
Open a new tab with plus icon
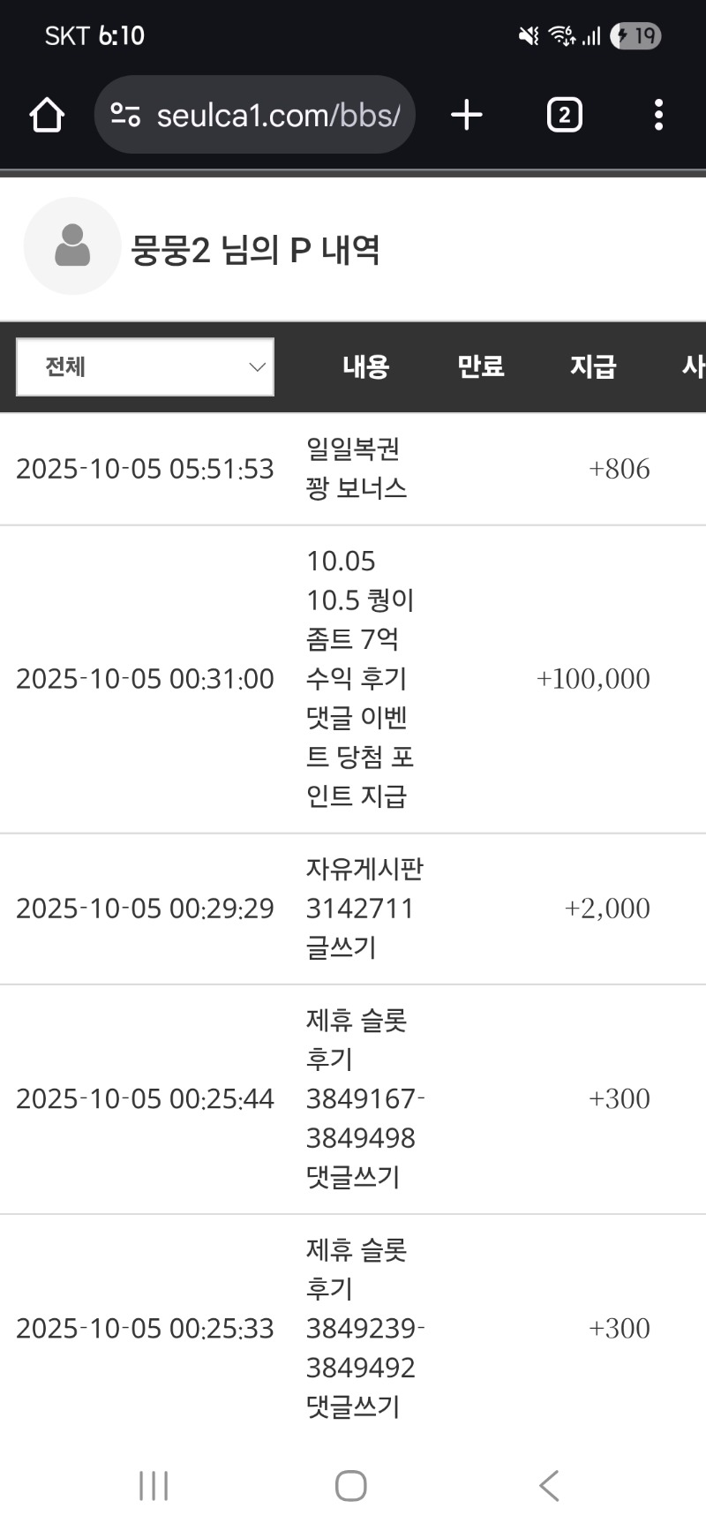(x=467, y=115)
